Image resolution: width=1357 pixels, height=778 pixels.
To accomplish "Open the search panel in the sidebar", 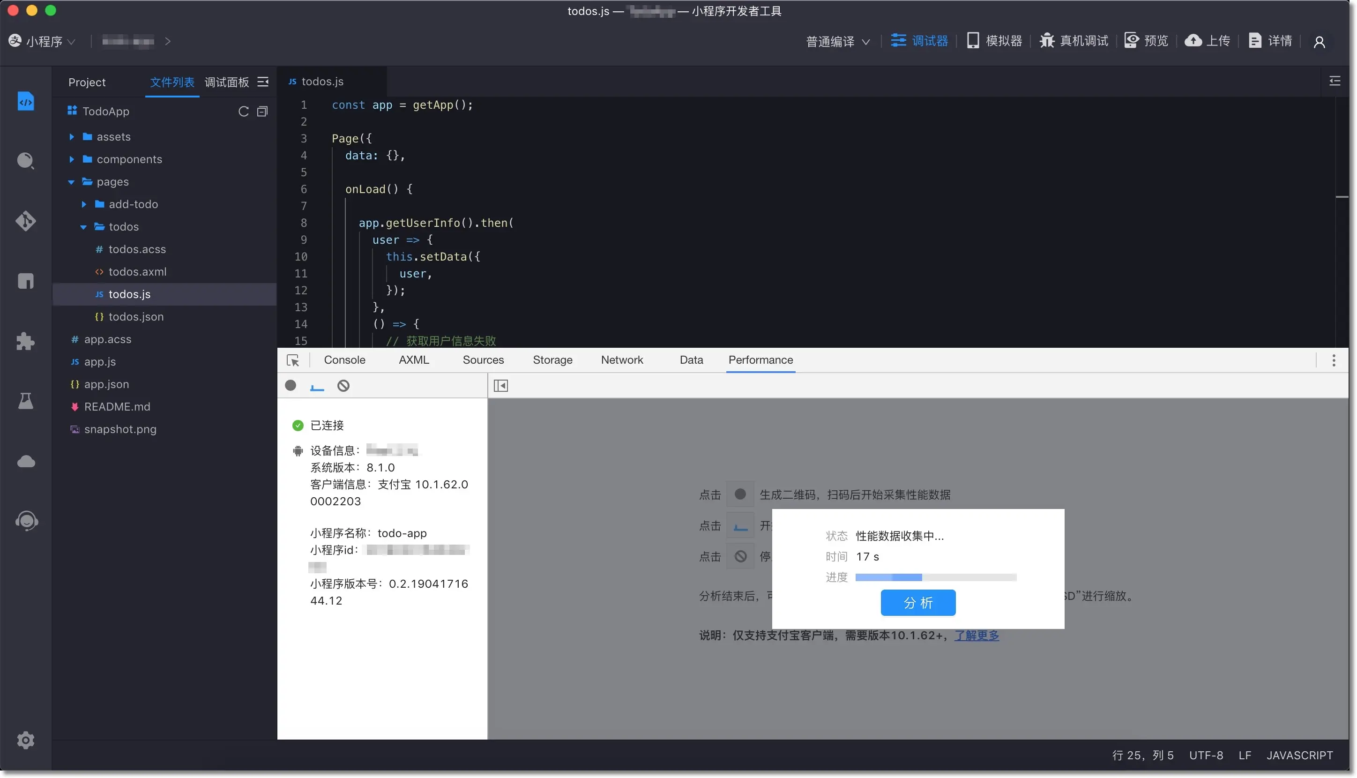I will 26,161.
